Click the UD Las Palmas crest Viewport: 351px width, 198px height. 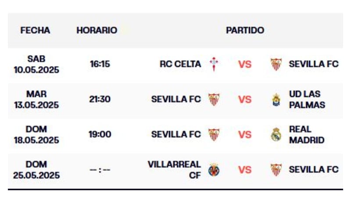(x=276, y=100)
